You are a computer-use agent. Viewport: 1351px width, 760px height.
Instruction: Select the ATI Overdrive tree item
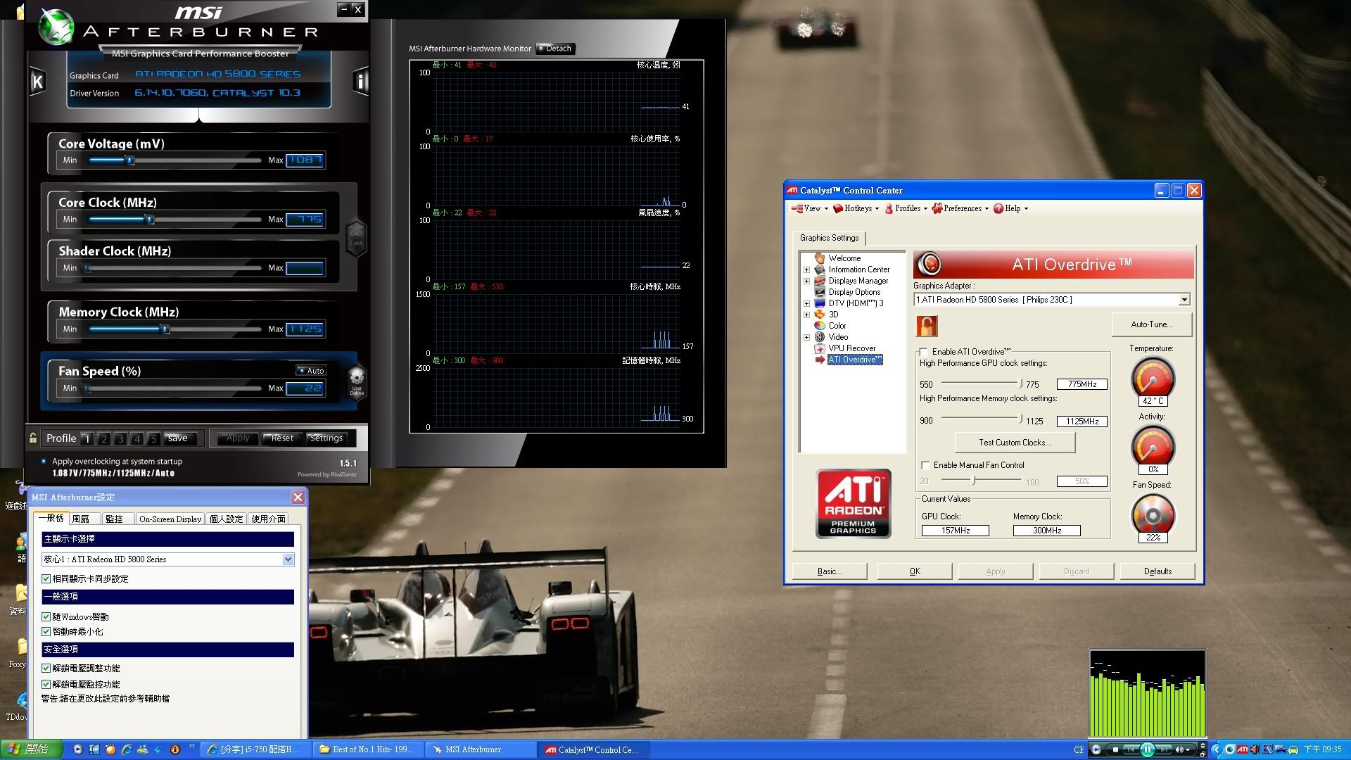point(854,360)
